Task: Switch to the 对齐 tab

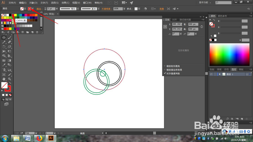Action: pyautogui.click(x=174, y=20)
